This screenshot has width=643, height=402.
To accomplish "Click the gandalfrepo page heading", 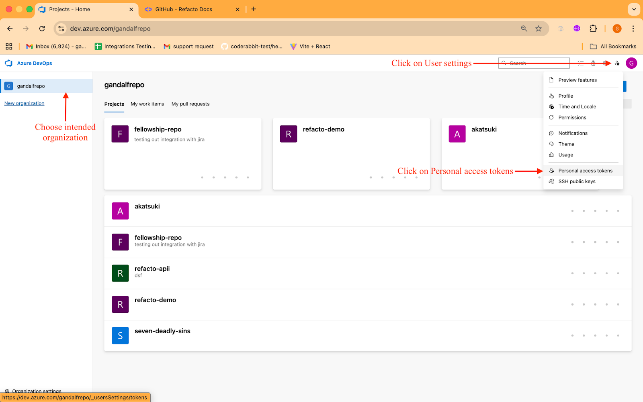I will click(124, 85).
